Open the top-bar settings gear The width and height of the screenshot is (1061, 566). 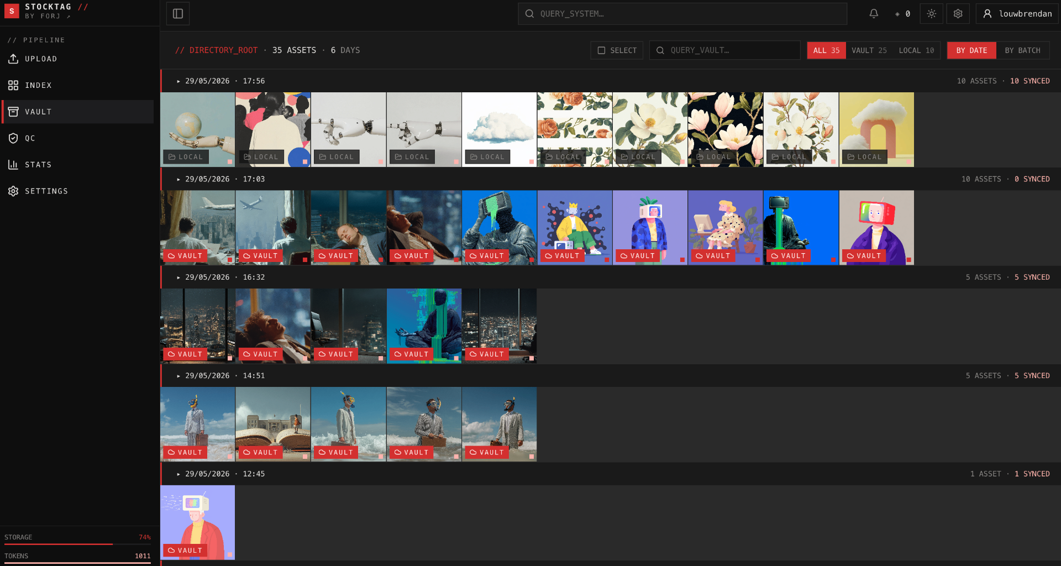958,14
